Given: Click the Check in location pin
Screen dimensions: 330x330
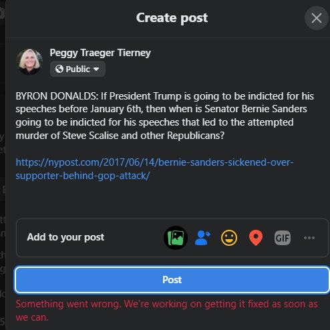Looking at the screenshot, I should click(x=256, y=238).
